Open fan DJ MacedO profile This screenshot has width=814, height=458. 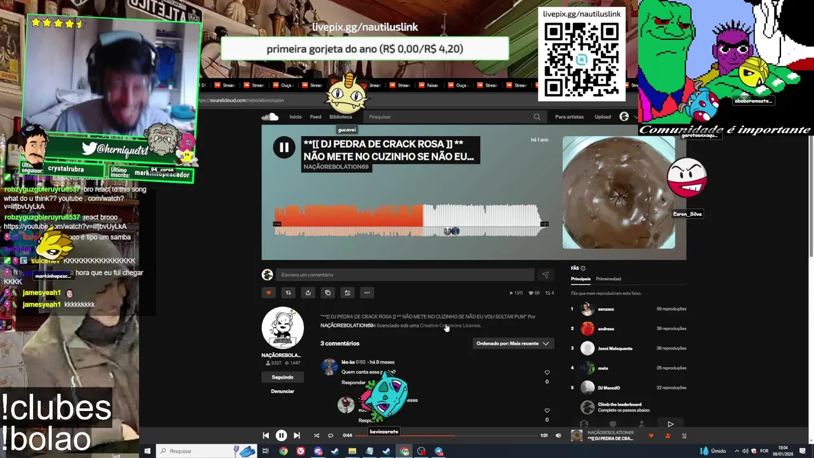(609, 388)
